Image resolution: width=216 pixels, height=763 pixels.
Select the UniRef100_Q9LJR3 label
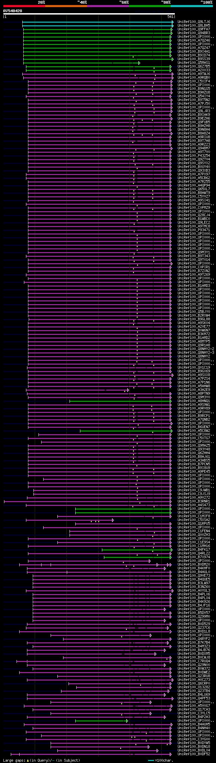coord(194,111)
